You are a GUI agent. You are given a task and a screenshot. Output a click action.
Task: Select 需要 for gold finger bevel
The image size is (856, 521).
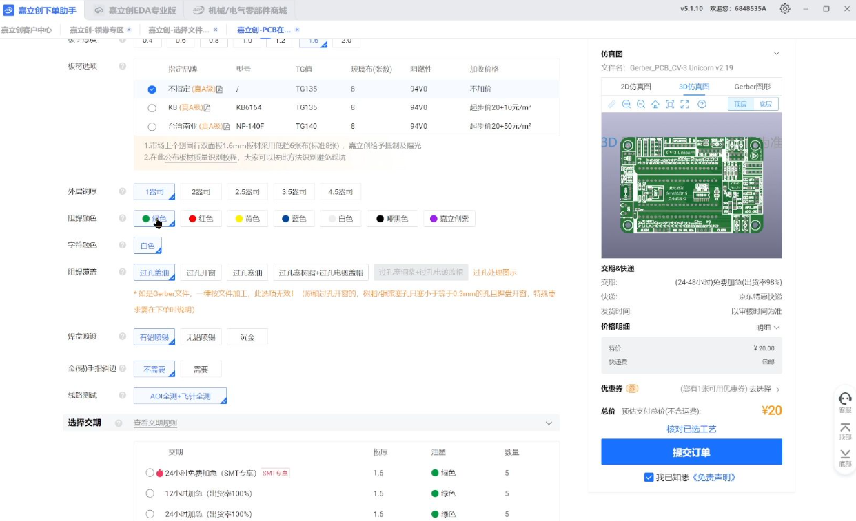click(201, 370)
